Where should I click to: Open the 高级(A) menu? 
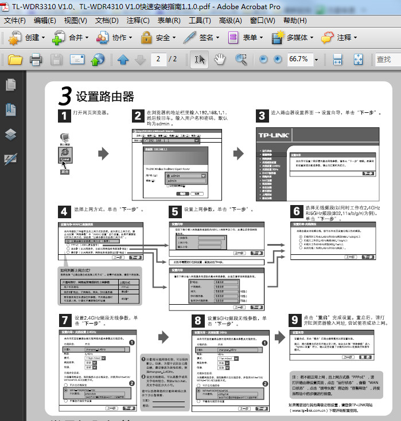click(x=231, y=21)
